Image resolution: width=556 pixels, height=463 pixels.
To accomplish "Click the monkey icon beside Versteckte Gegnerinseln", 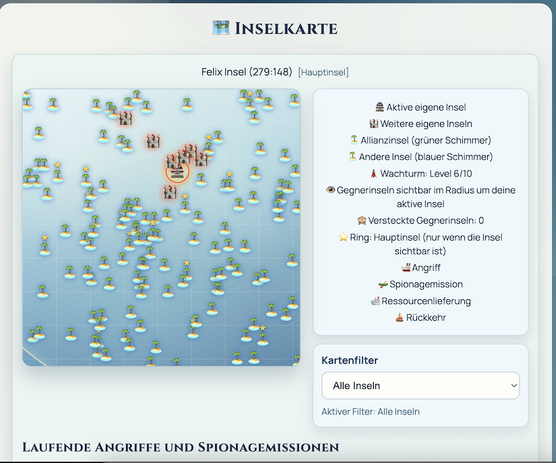I will point(362,220).
